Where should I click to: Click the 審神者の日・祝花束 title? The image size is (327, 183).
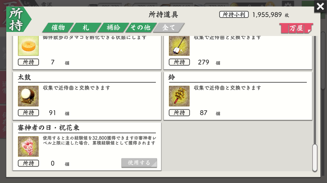[48, 128]
